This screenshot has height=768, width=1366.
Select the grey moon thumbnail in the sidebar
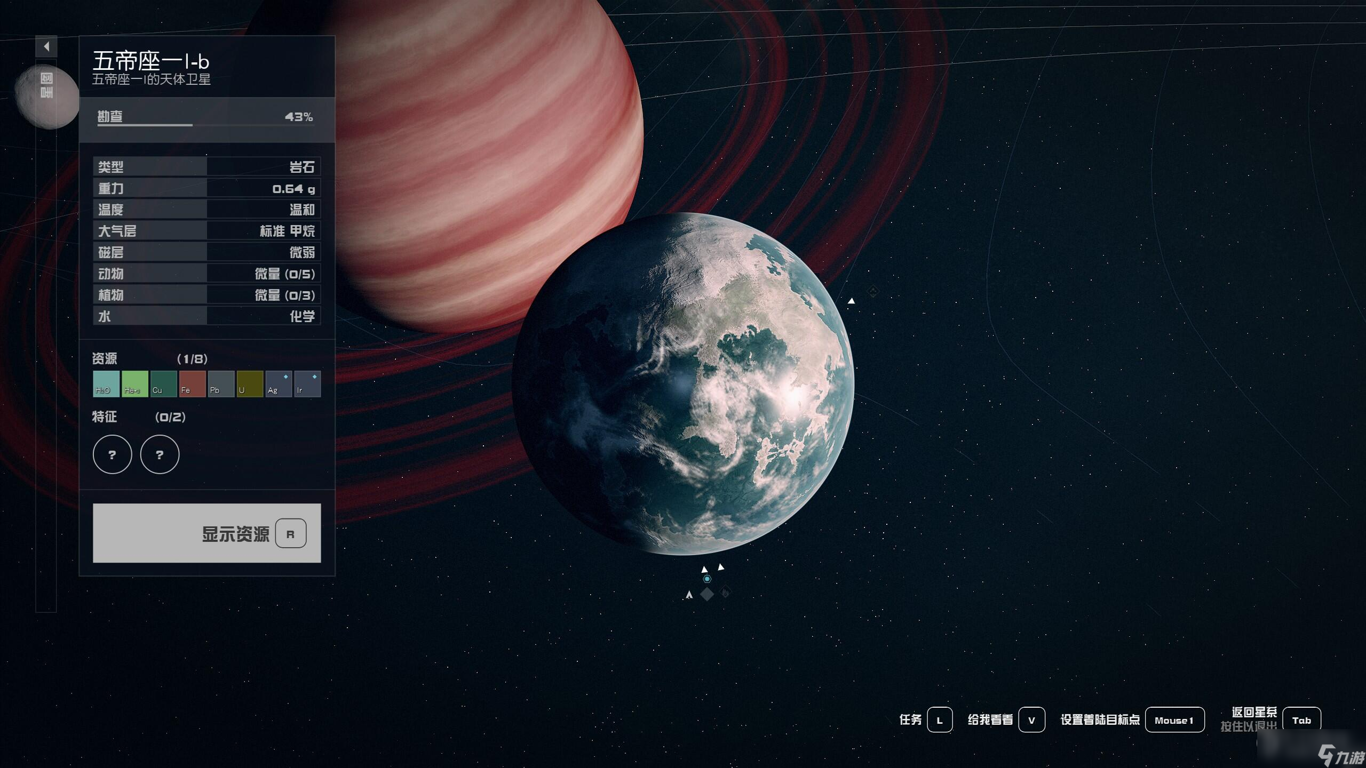[x=47, y=97]
